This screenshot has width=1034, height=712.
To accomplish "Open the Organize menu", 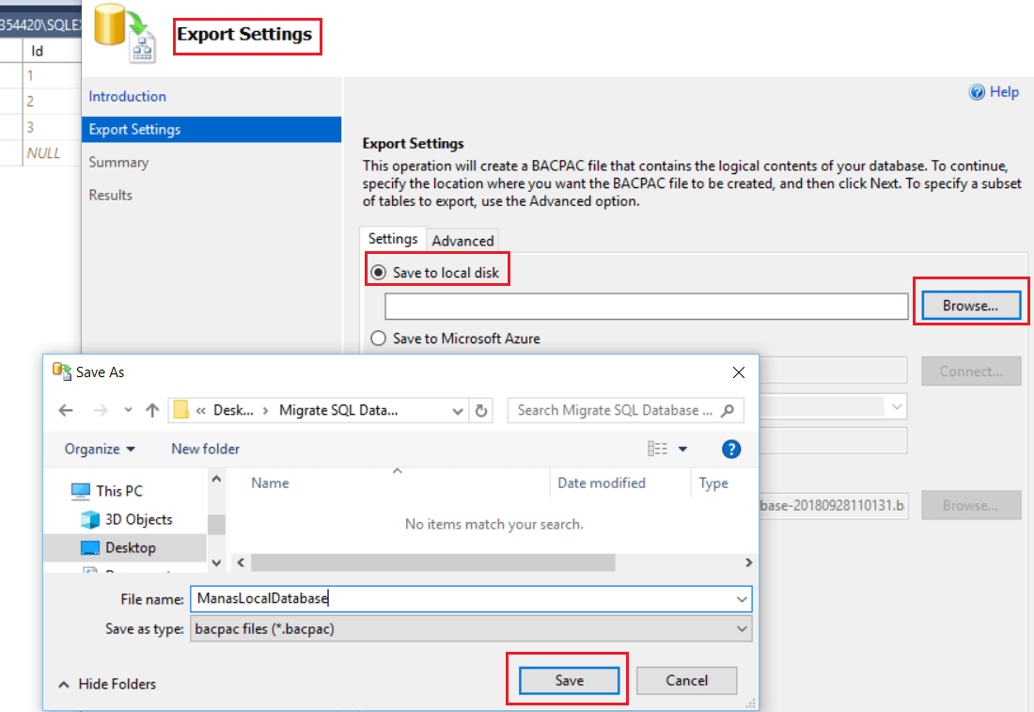I will coord(100,449).
